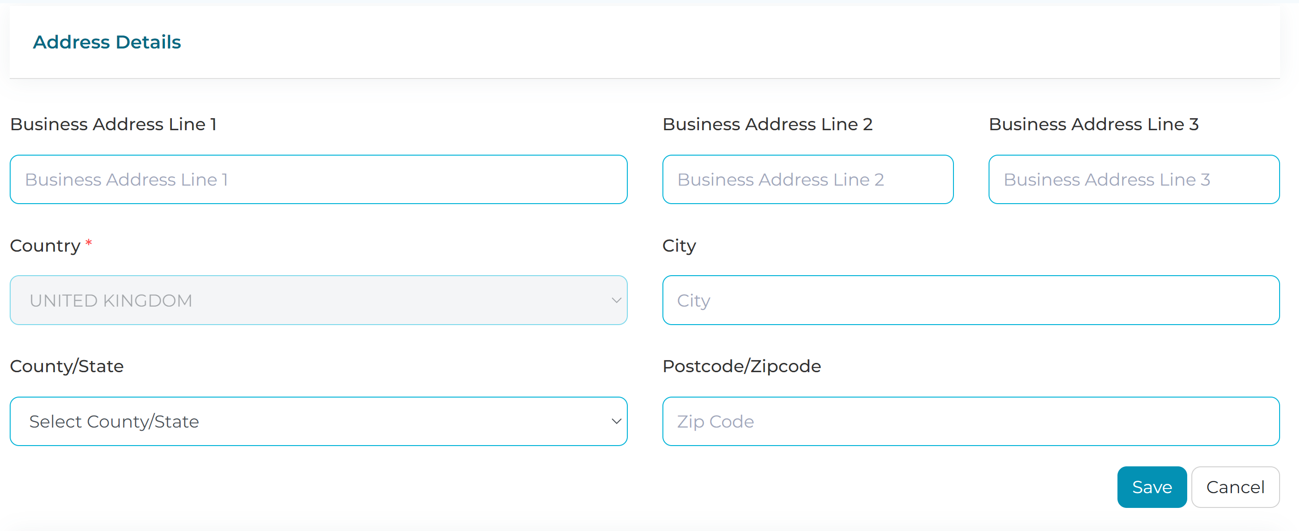The width and height of the screenshot is (1299, 531).
Task: Save the address details
Action: (x=1152, y=487)
